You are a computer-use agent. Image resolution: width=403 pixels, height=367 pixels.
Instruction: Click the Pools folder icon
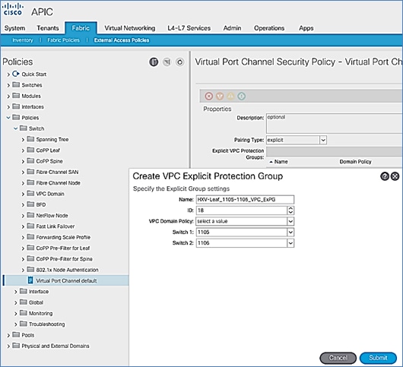pyautogui.click(x=16, y=334)
